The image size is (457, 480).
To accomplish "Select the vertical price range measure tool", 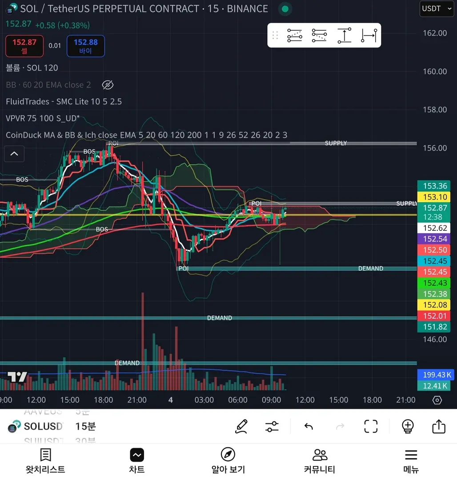I will (x=344, y=35).
